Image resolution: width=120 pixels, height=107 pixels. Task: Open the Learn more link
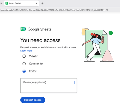[x=26, y=51]
